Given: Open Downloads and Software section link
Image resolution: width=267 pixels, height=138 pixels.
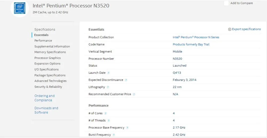Looking at the screenshot, I should coord(46,110).
